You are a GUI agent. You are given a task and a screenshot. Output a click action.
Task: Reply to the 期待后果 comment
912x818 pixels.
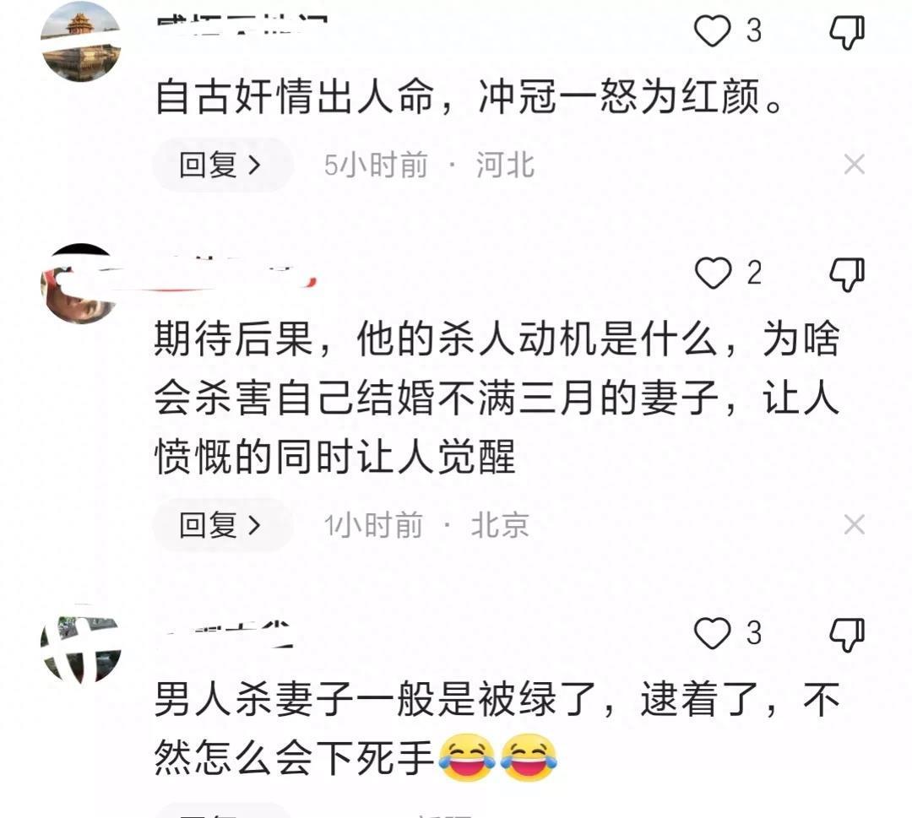[x=222, y=525]
